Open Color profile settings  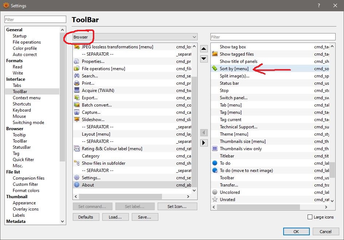[25, 48]
